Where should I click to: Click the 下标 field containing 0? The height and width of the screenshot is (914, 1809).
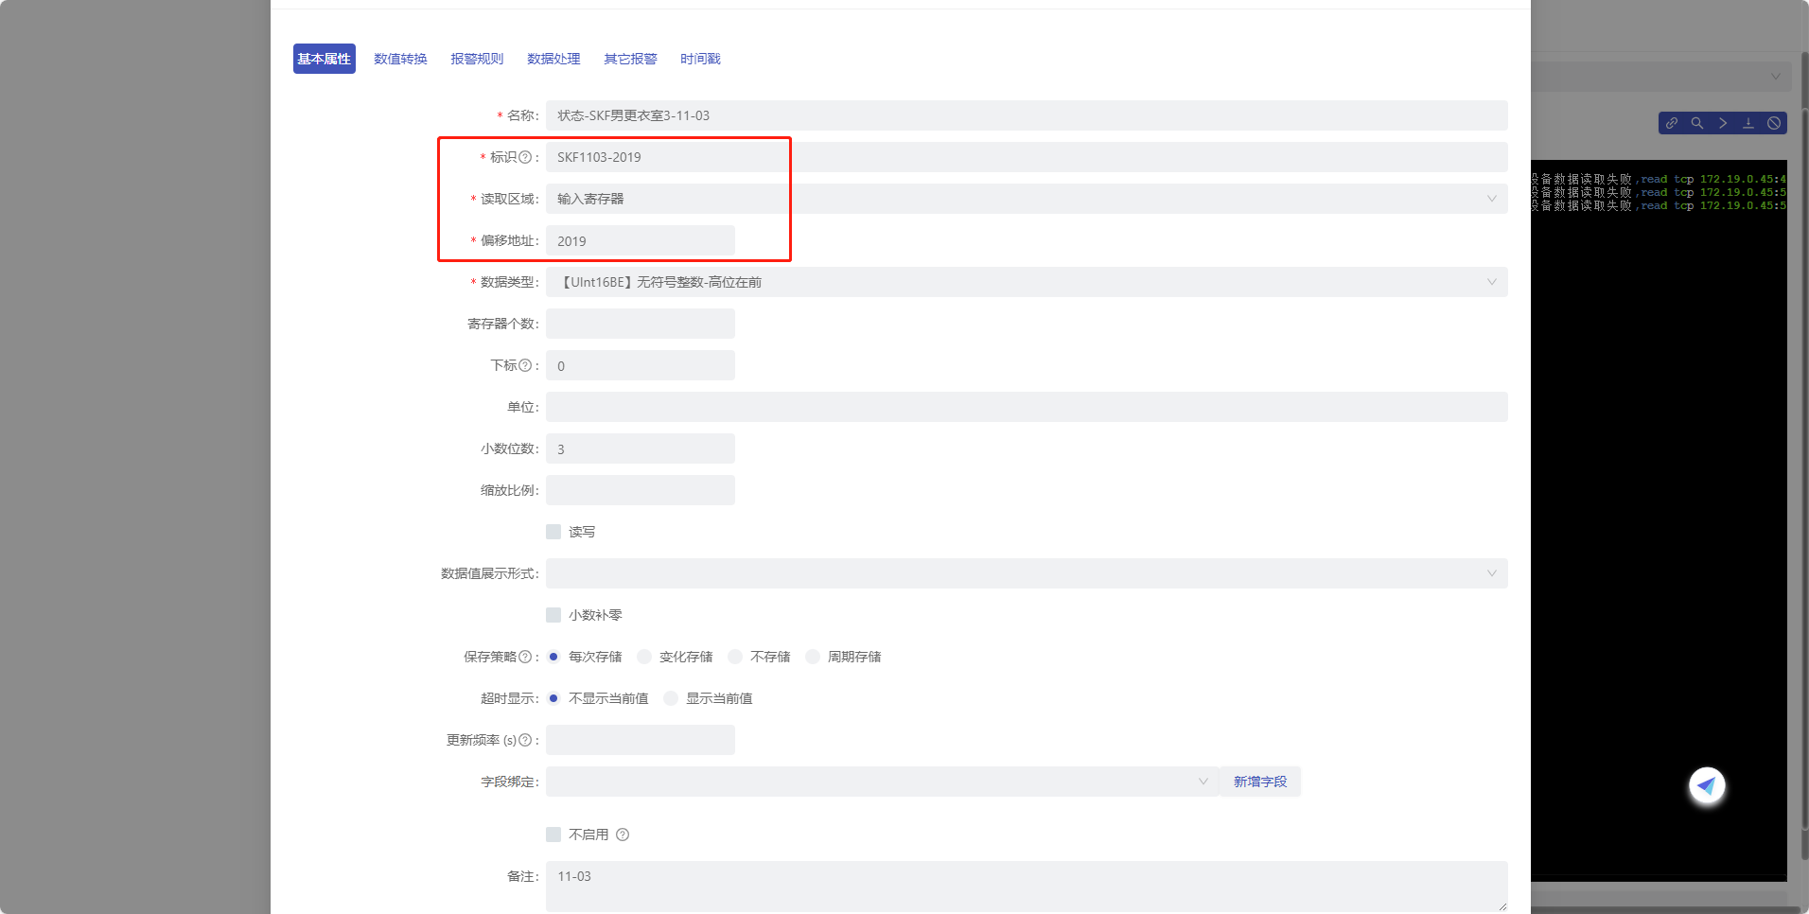(x=641, y=365)
